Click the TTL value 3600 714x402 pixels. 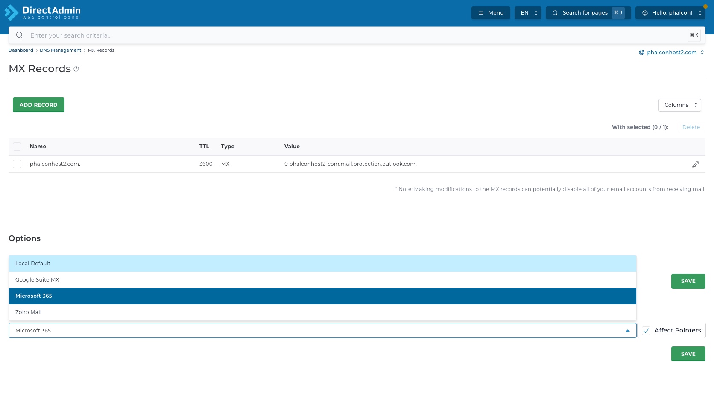click(x=206, y=164)
